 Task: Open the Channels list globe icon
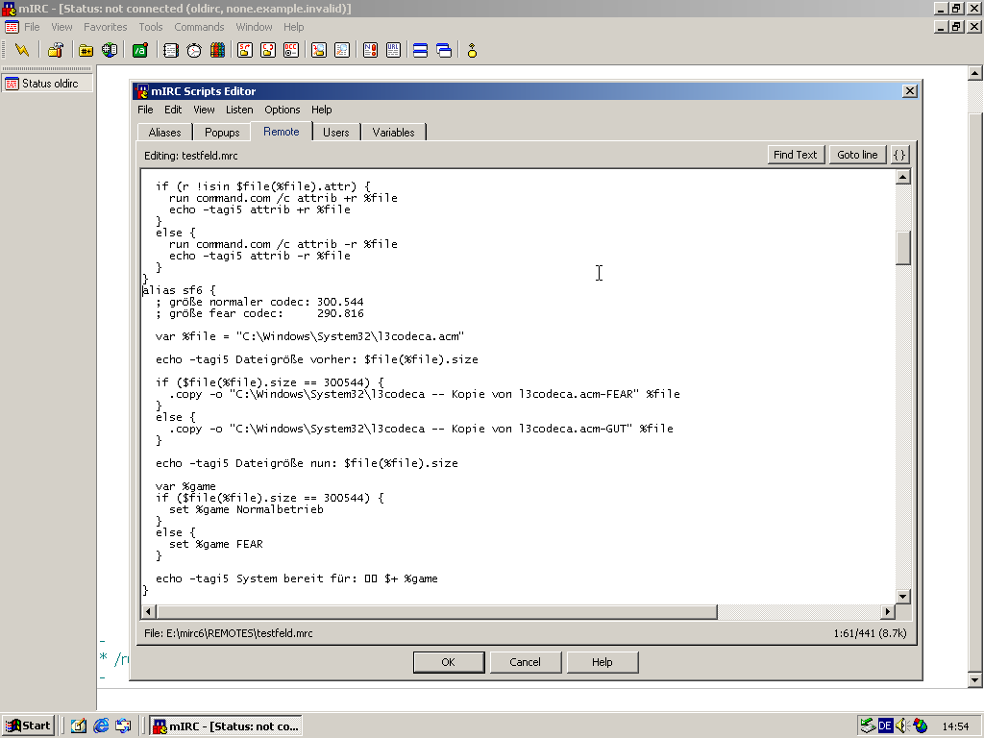tap(110, 50)
